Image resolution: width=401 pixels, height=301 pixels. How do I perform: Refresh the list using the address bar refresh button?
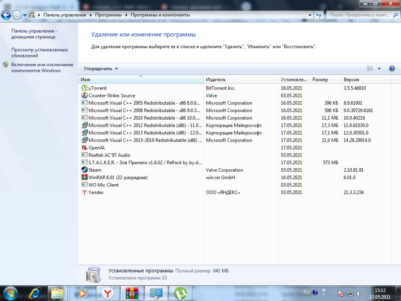coord(319,15)
